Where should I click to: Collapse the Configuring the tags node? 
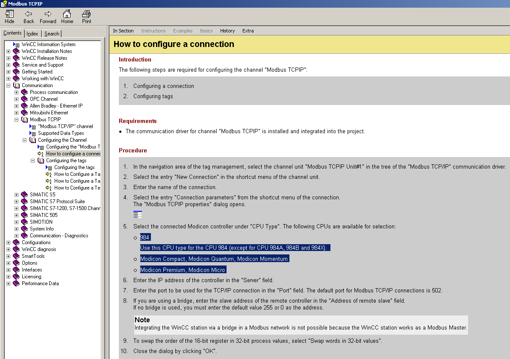(x=32, y=161)
